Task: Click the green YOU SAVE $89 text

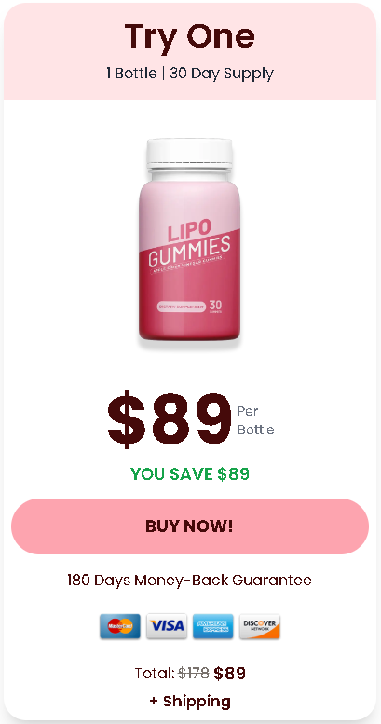Action: point(190,473)
